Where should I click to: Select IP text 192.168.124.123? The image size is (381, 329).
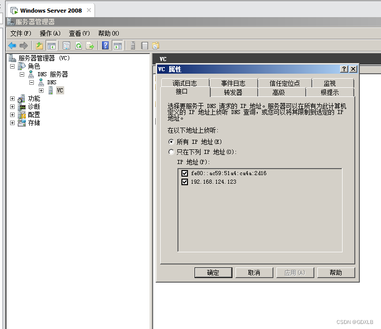[214, 182]
